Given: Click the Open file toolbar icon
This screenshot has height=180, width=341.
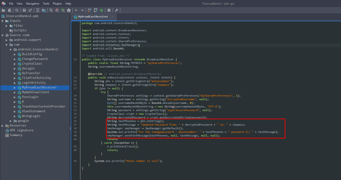Looking at the screenshot, I should 3,10.
